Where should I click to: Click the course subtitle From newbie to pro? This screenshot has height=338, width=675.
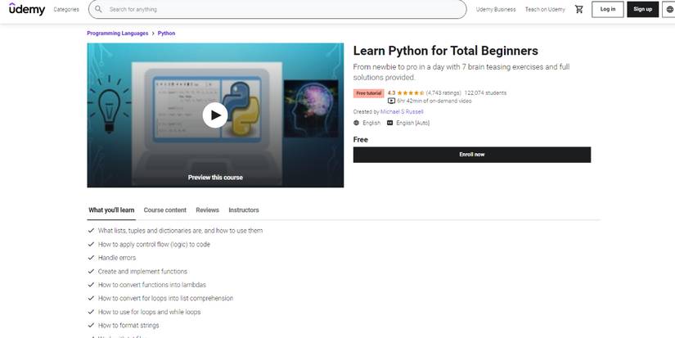pyautogui.click(x=461, y=72)
